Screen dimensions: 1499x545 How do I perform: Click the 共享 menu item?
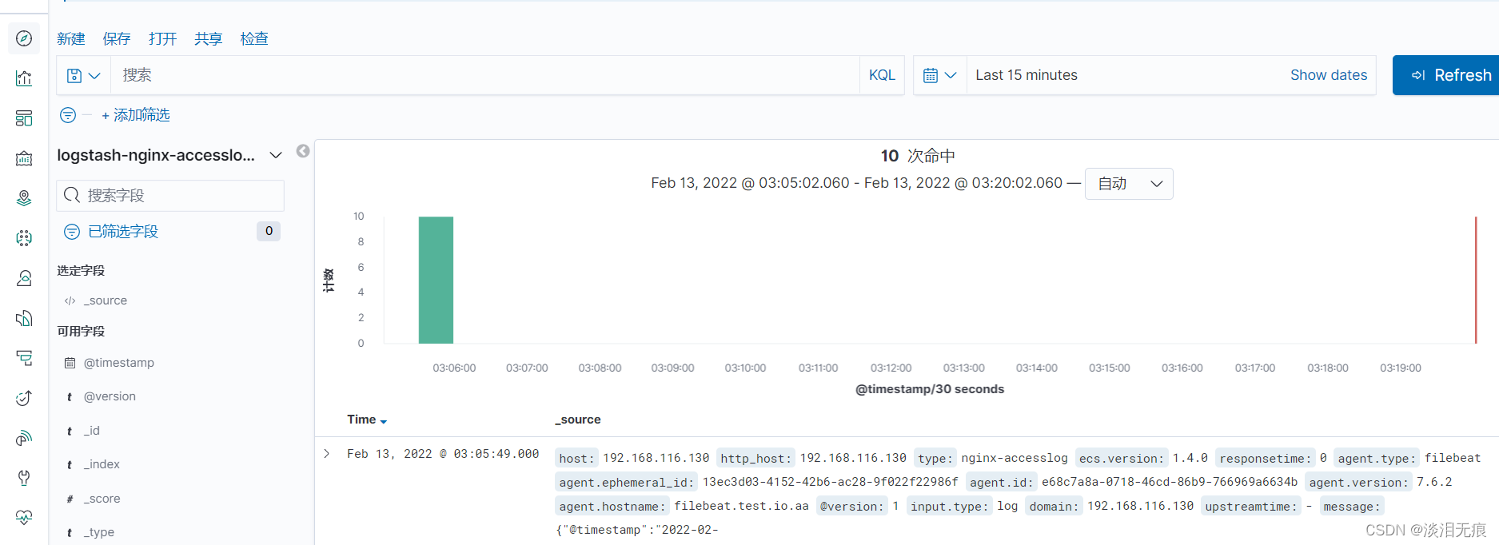(x=209, y=38)
